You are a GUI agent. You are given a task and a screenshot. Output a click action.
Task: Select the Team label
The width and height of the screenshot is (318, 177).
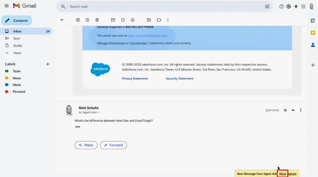pos(16,71)
